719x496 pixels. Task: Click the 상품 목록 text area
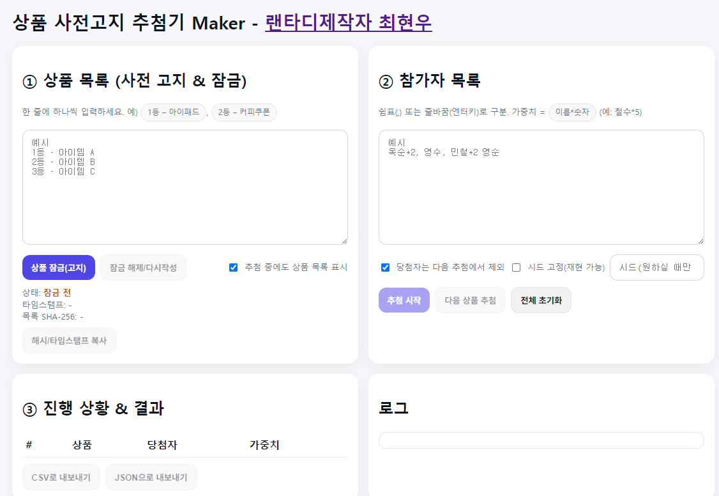[x=185, y=187]
